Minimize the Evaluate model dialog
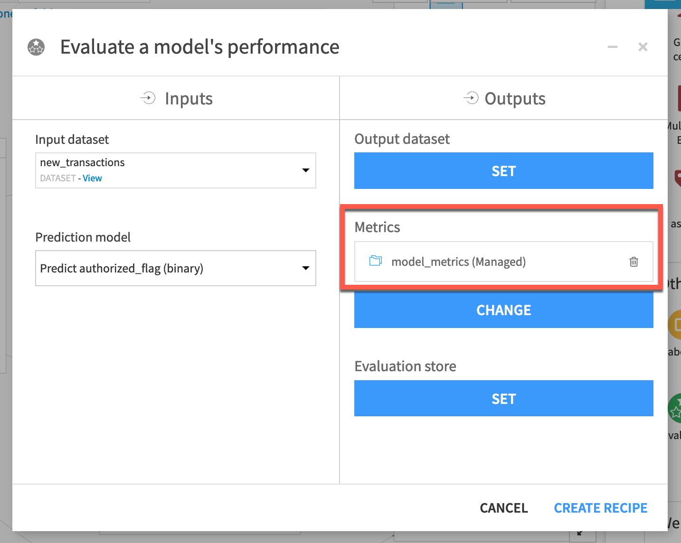This screenshot has width=681, height=543. pyautogui.click(x=613, y=47)
